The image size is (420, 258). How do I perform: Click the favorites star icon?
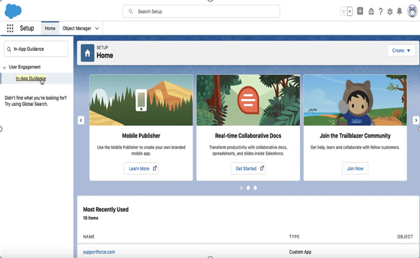344,12
